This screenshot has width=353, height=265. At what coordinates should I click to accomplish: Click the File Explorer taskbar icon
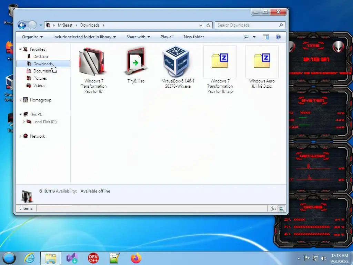click(51, 258)
